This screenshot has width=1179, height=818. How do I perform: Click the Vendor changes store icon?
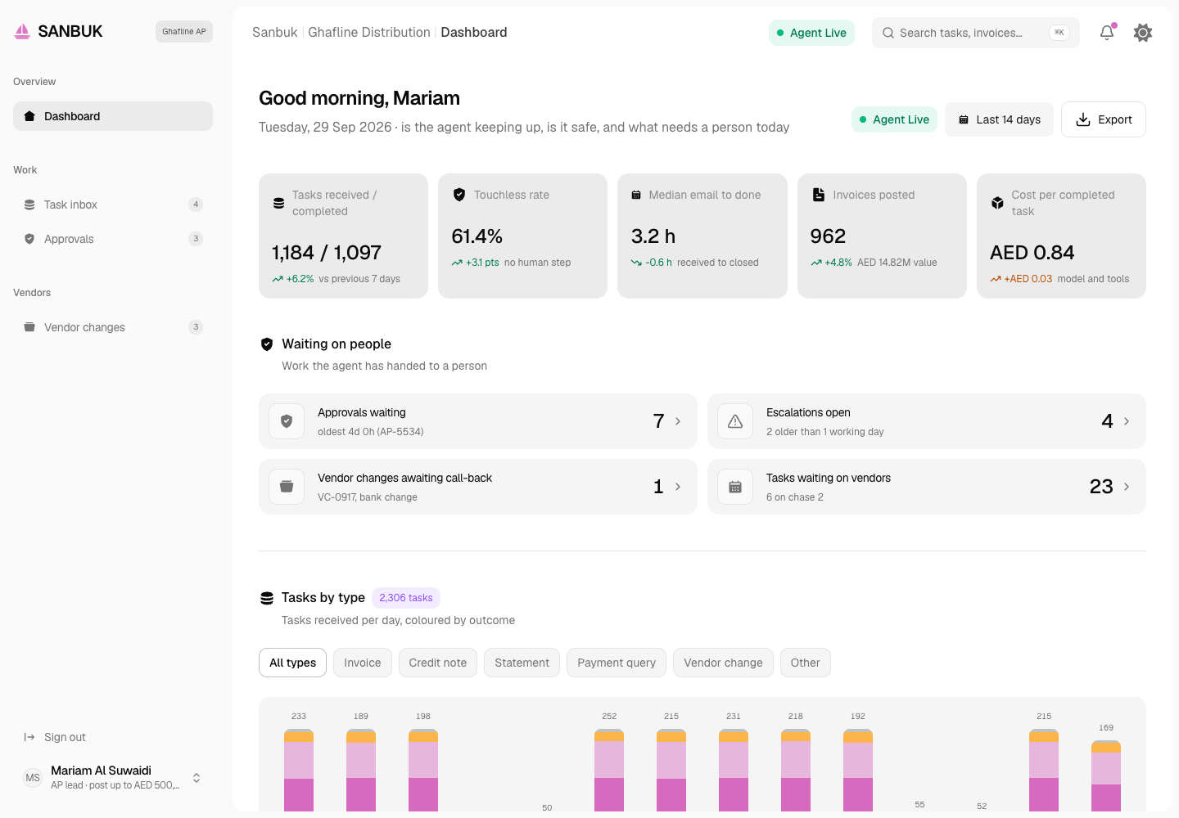point(29,327)
